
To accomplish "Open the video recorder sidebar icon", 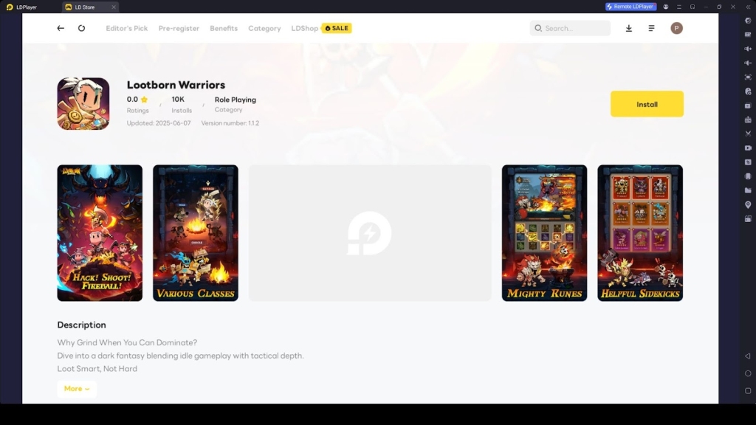I will coord(748,148).
